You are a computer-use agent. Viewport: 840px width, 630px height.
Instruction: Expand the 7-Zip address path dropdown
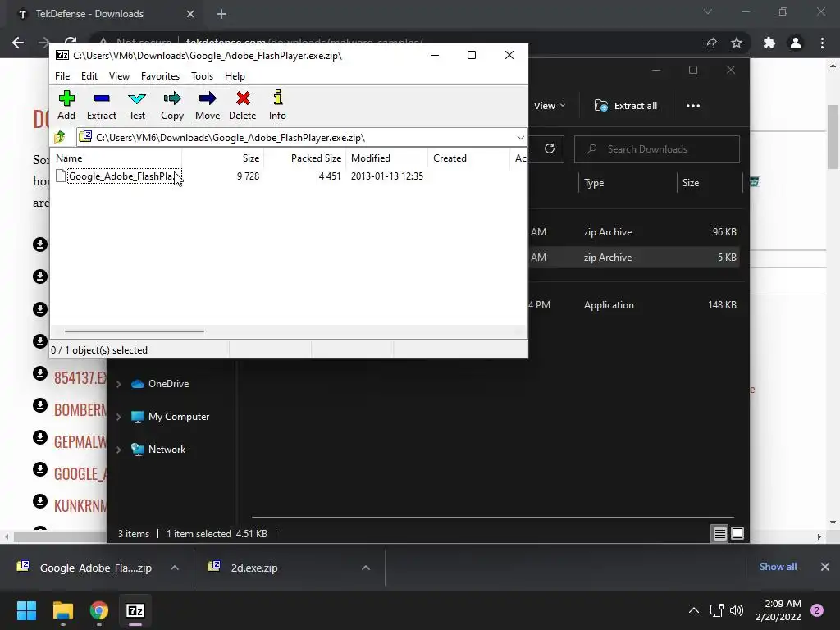(x=520, y=138)
